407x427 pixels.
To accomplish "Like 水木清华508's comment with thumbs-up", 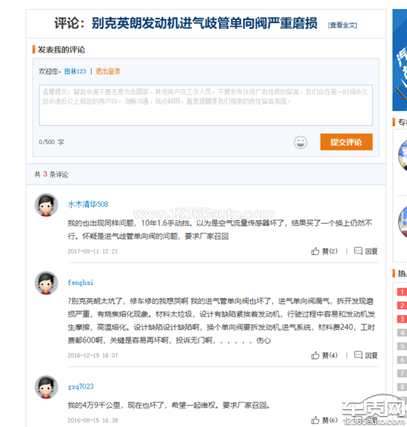I will point(315,251).
